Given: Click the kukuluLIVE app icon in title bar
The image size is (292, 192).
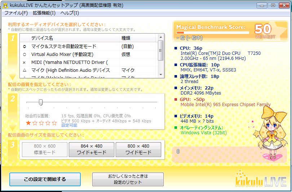Looking at the screenshot, I should 5,5.
